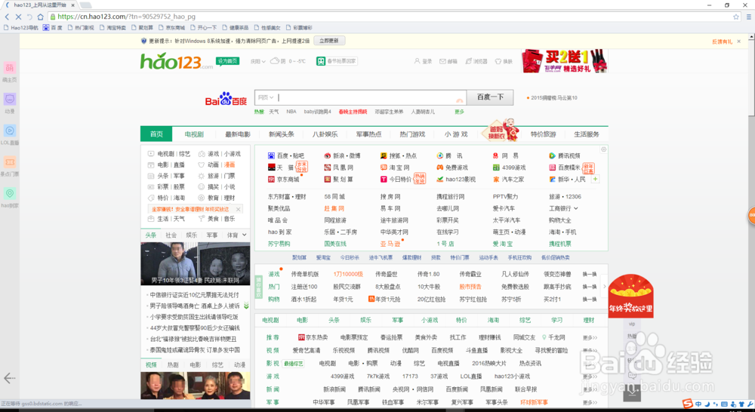
Task: Open 天猫 site icon link
Action: point(272,168)
